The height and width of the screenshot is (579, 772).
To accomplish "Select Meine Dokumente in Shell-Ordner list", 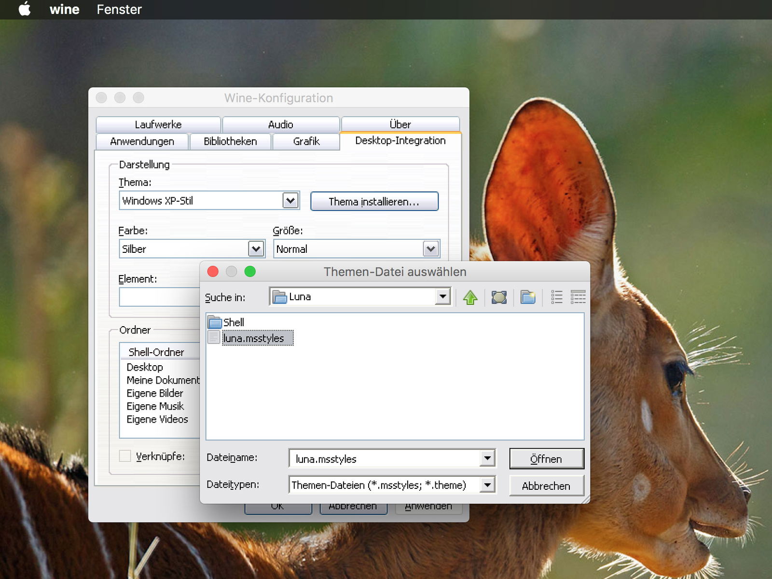I will click(163, 380).
